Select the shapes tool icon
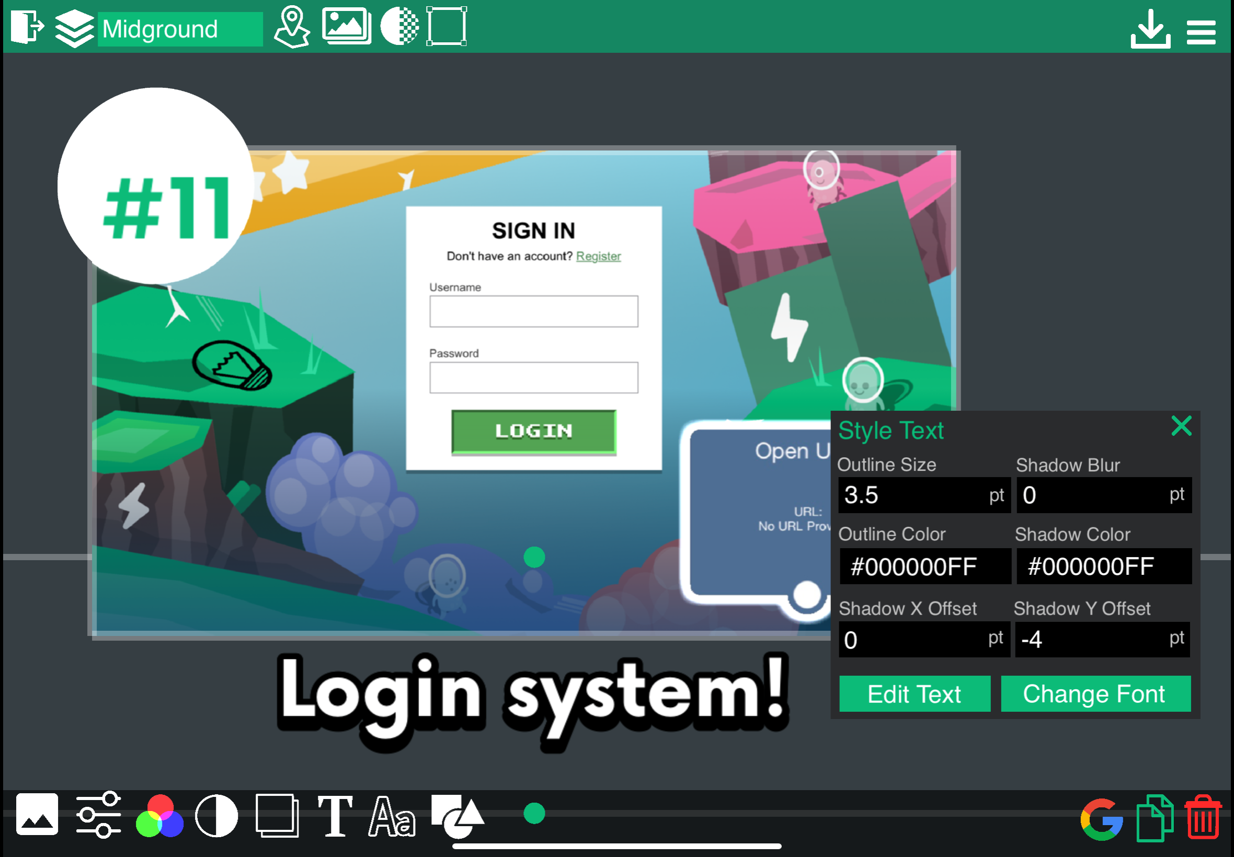 click(x=457, y=816)
